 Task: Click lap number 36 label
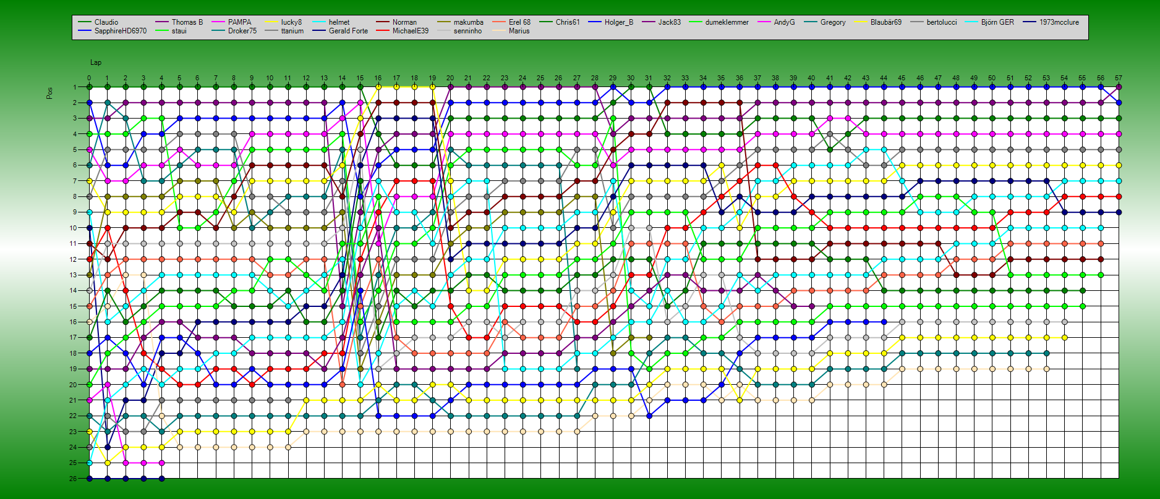740,78
